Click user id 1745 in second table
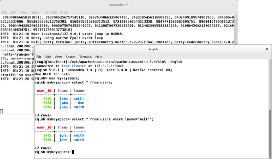The image size is (272, 159). (x=47, y=136)
